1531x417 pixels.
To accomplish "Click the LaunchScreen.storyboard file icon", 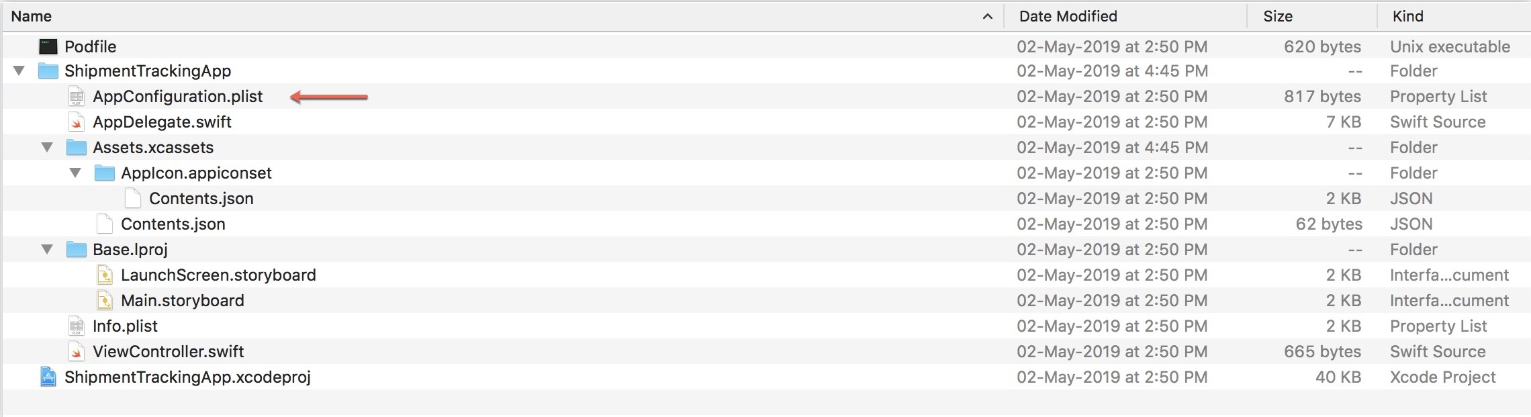I will point(105,275).
